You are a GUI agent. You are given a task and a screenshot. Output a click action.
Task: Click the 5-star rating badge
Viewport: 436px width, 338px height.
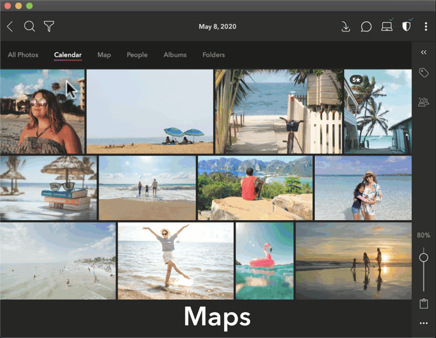pos(356,80)
